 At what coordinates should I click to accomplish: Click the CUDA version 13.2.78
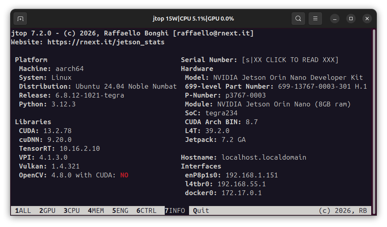pyautogui.click(x=57, y=131)
